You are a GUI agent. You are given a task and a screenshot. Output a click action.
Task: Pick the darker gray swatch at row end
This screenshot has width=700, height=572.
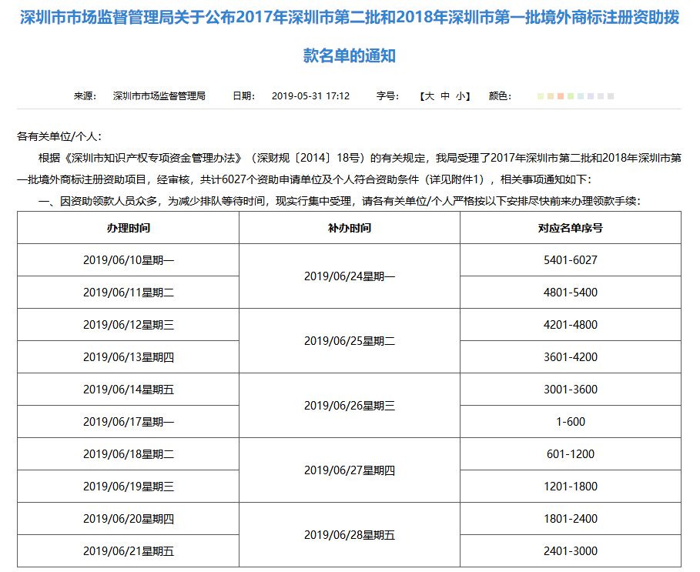click(611, 97)
